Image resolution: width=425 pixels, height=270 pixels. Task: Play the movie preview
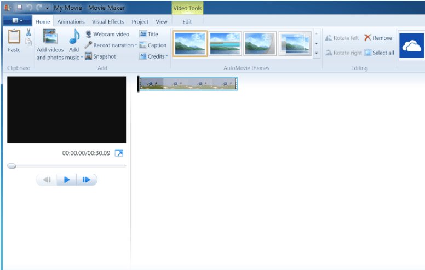pos(67,180)
